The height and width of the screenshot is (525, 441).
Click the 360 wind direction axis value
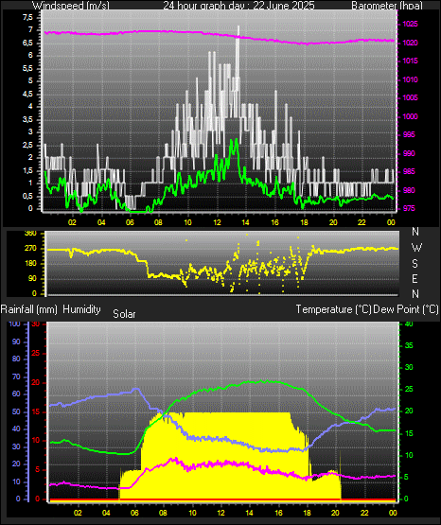click(x=31, y=234)
